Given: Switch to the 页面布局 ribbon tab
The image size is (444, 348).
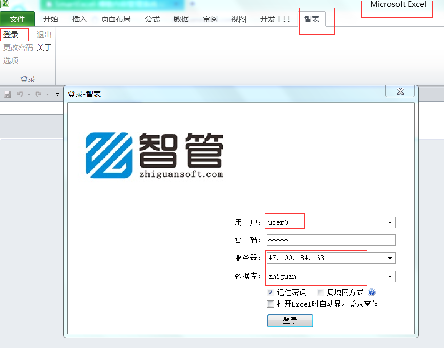Looking at the screenshot, I should (116, 19).
